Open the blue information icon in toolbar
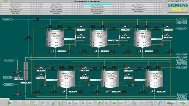Screen dimensions: 189x106 point(160,103)
